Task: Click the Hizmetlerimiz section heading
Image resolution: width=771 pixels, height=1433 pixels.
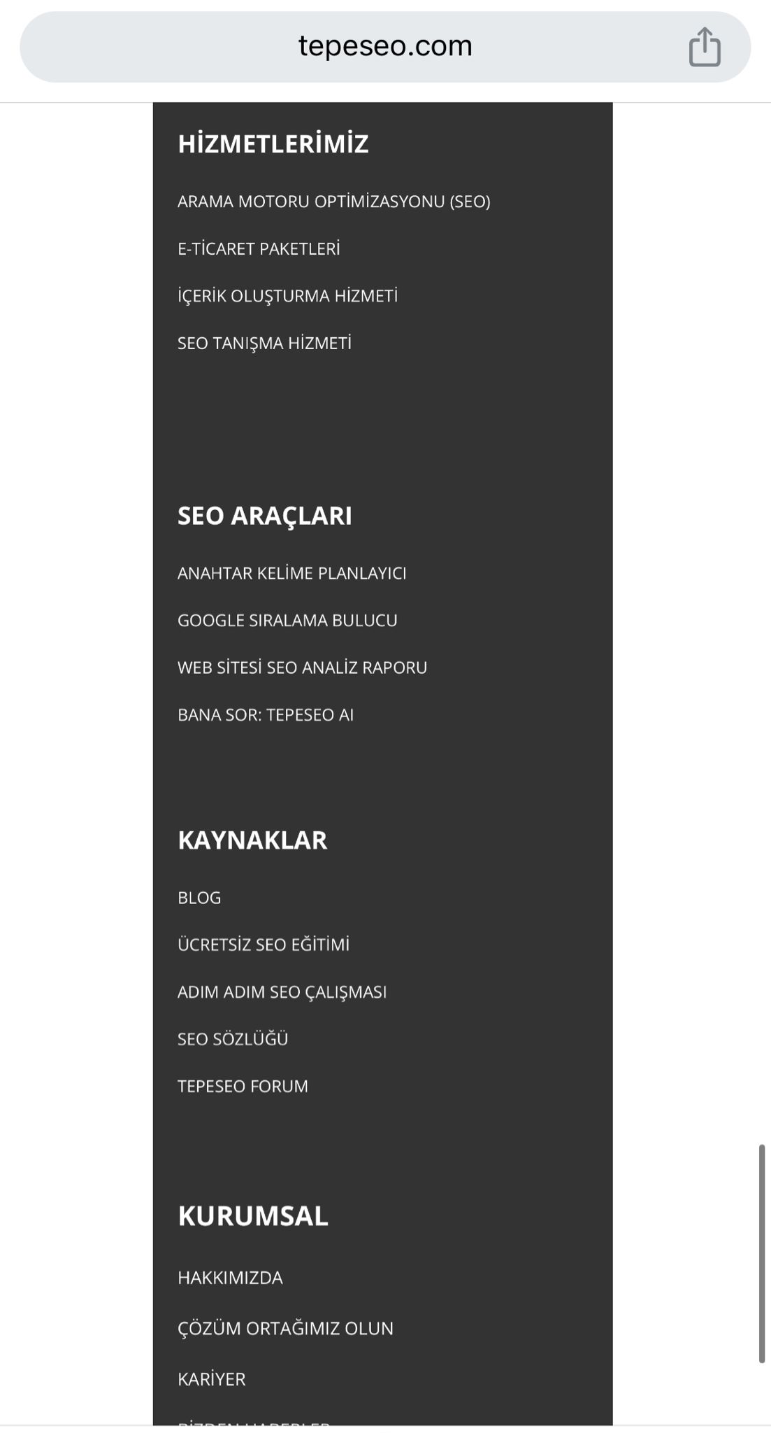Action: click(273, 143)
